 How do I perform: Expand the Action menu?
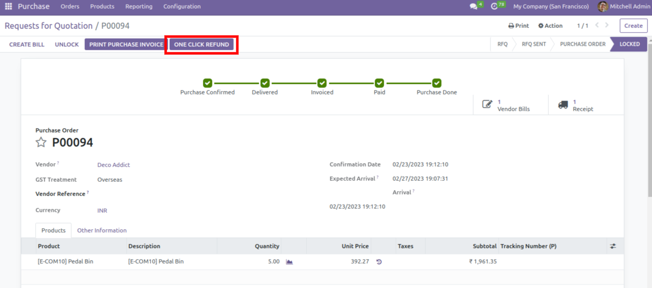[550, 26]
